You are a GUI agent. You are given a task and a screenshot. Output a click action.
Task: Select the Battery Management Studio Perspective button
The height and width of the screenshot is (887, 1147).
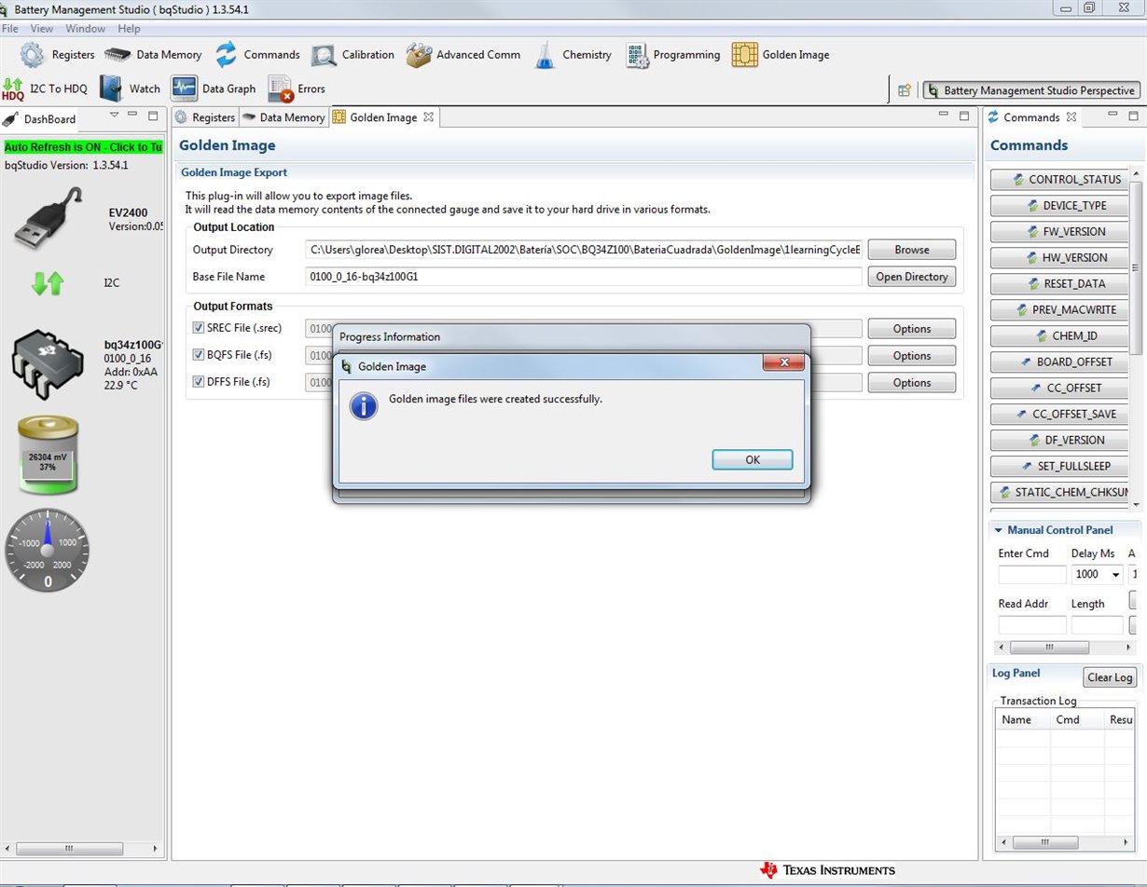pyautogui.click(x=1031, y=90)
